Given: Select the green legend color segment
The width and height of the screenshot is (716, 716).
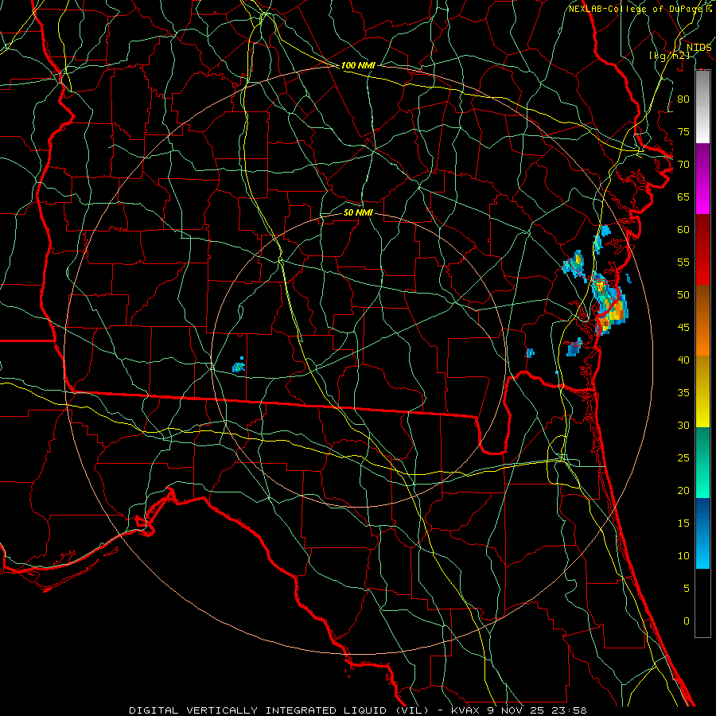Looking at the screenshot, I should pos(702,462).
